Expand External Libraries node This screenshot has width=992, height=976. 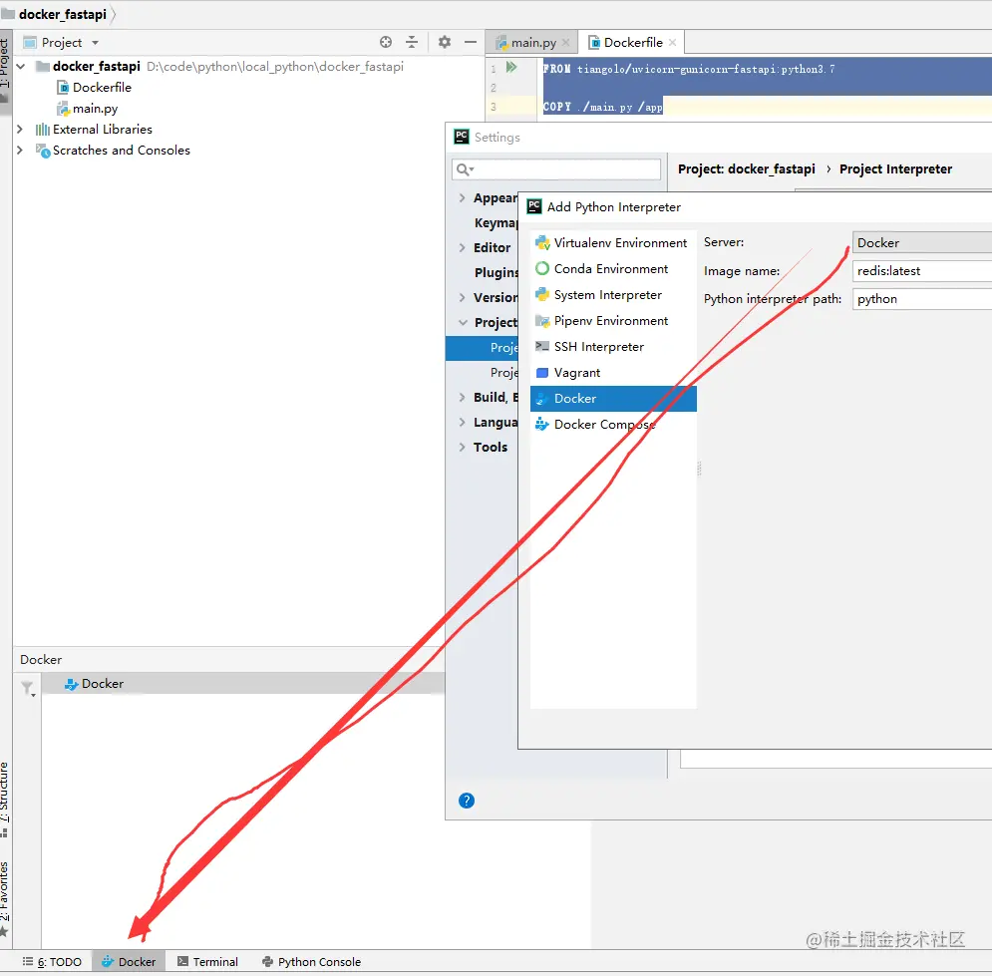pyautogui.click(x=20, y=129)
